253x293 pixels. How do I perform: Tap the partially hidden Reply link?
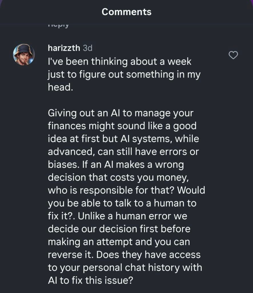59,26
